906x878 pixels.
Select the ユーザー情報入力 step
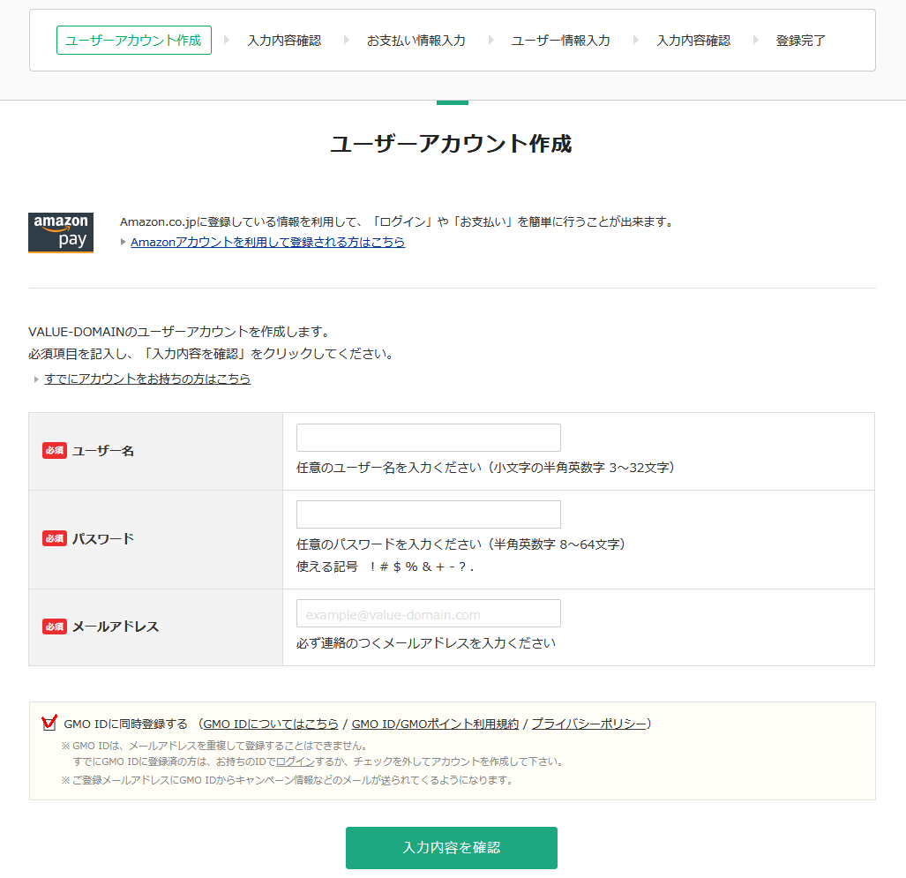click(560, 41)
